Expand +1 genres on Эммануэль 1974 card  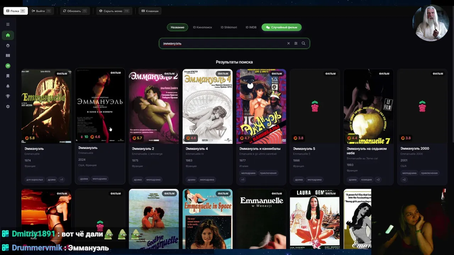[61, 180]
